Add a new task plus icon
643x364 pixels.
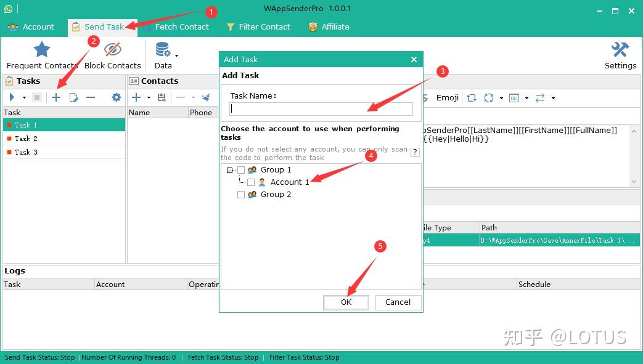point(56,97)
